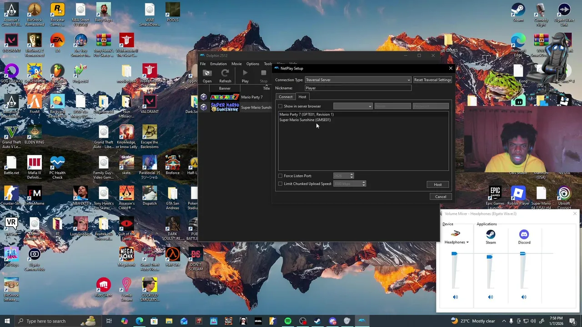Switch to the Host tab in NetPlay Setup

tap(302, 97)
